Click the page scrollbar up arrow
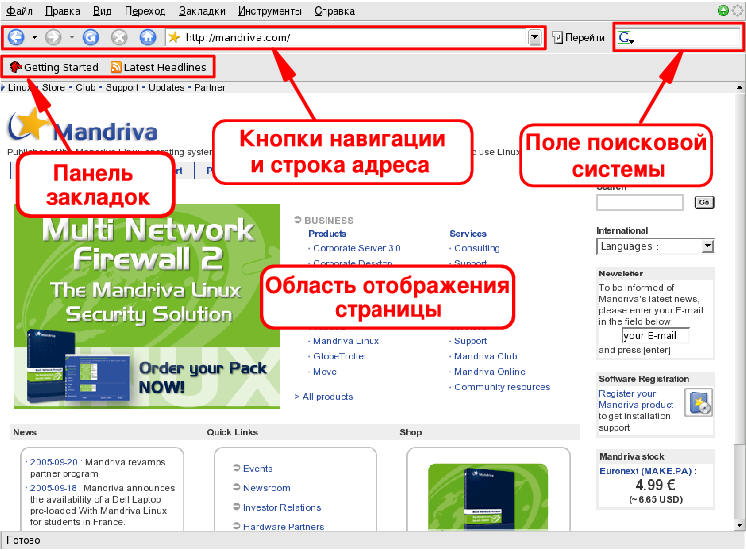The image size is (746, 551). [739, 88]
